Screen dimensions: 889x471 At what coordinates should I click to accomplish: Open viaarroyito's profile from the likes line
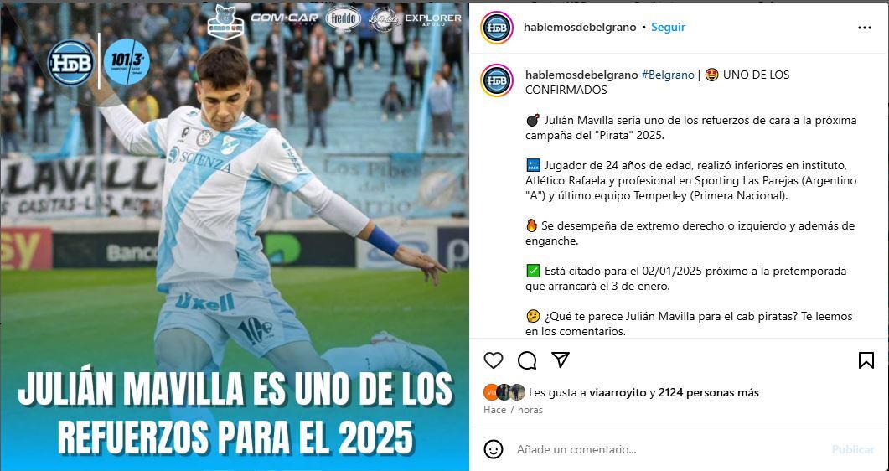click(618, 392)
